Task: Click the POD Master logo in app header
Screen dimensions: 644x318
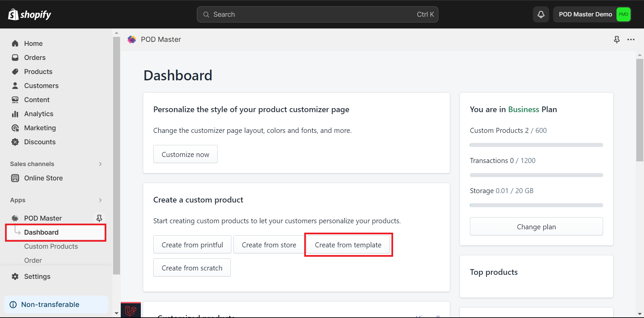Action: pyautogui.click(x=132, y=39)
